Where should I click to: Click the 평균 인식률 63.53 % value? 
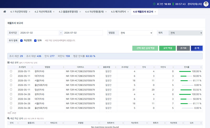91,56
